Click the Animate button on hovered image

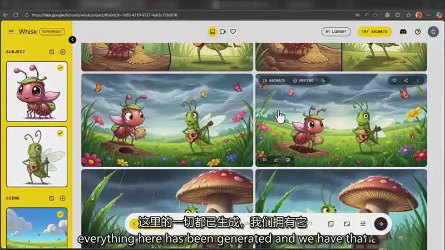coord(274,81)
